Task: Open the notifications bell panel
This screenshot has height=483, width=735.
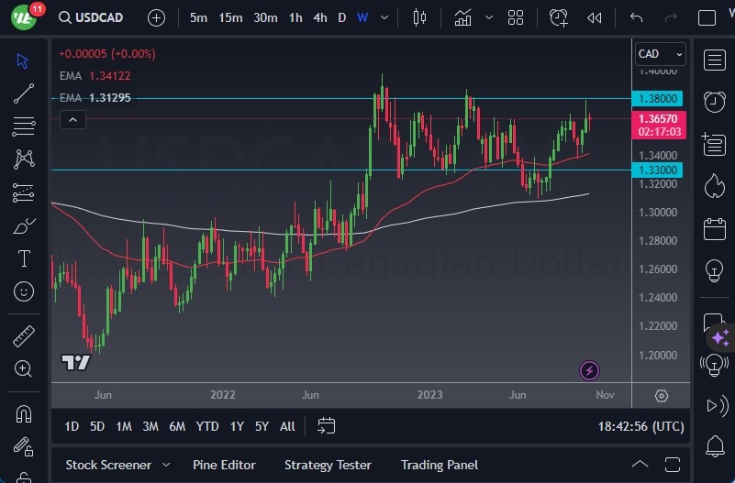Action: (715, 446)
